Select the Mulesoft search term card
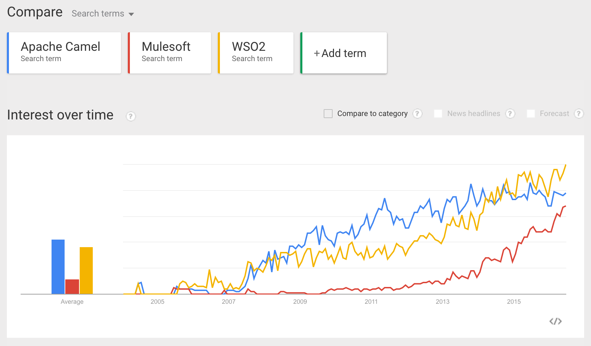The width and height of the screenshot is (591, 346). click(170, 53)
